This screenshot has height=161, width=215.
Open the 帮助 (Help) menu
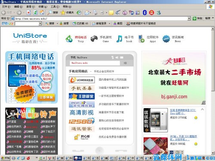click(x=67, y=6)
